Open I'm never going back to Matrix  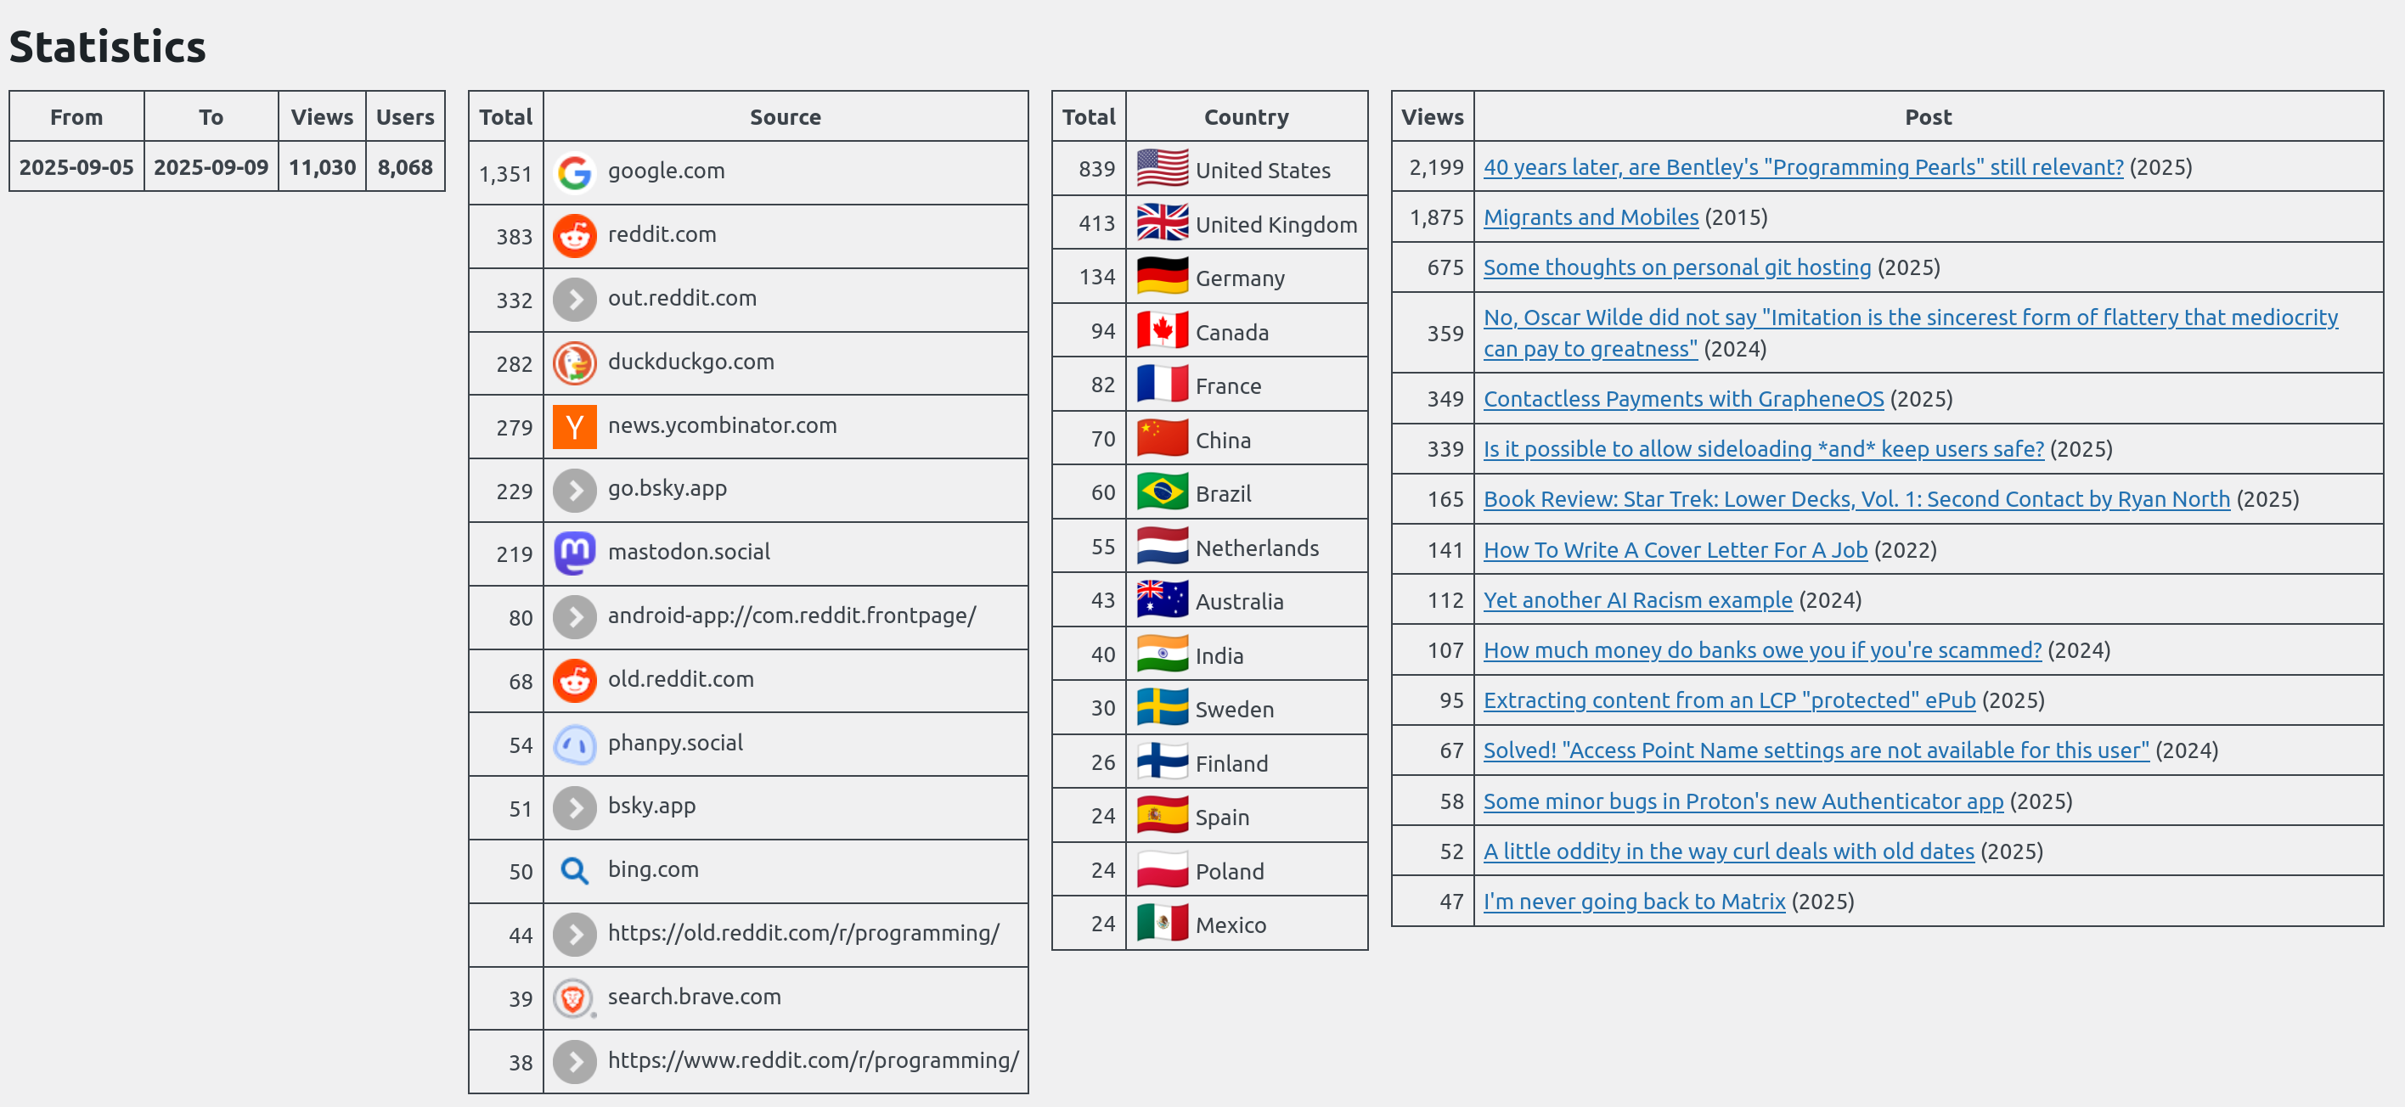[x=1634, y=902]
